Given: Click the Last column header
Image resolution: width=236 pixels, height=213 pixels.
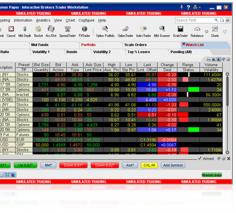Looking at the screenshot, I should click(147, 65).
